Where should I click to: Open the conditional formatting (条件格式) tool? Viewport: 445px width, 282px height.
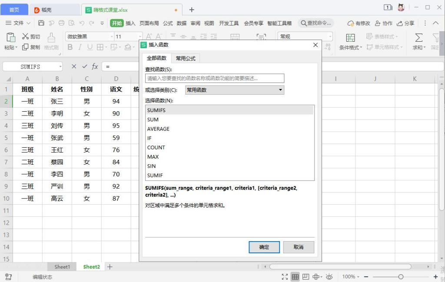click(x=350, y=41)
